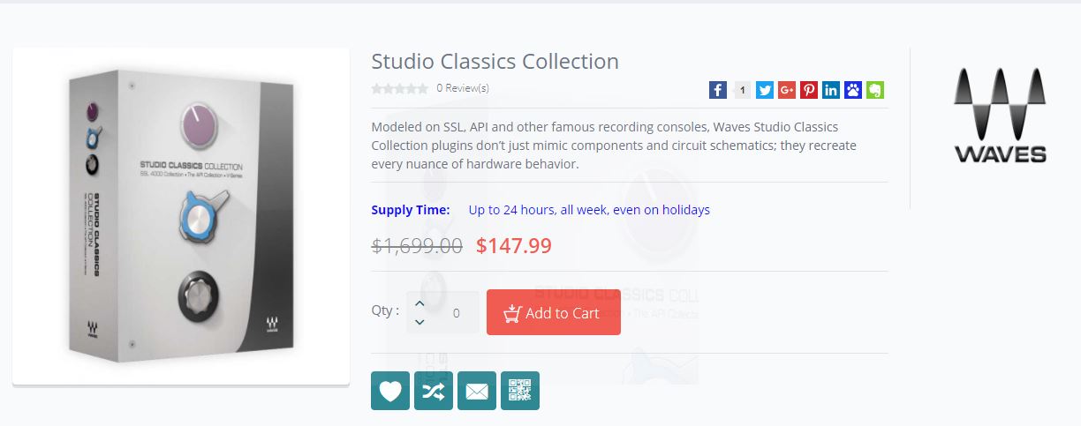This screenshot has width=1081, height=426.
Task: Share product on LinkedIn
Action: tap(831, 90)
